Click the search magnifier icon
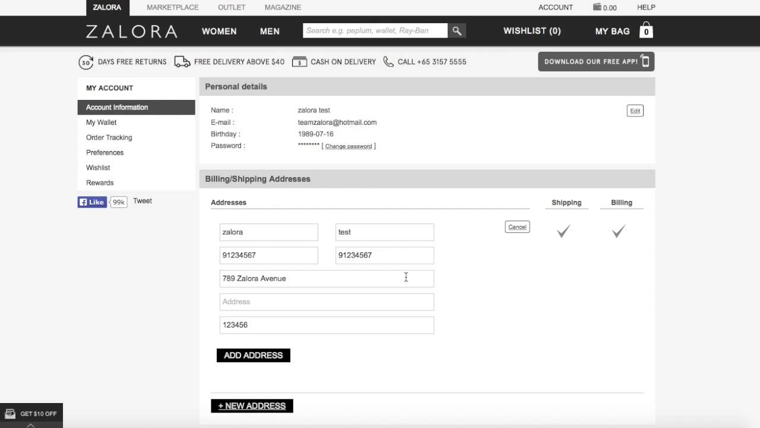Screen dimensions: 760x428 point(457,31)
